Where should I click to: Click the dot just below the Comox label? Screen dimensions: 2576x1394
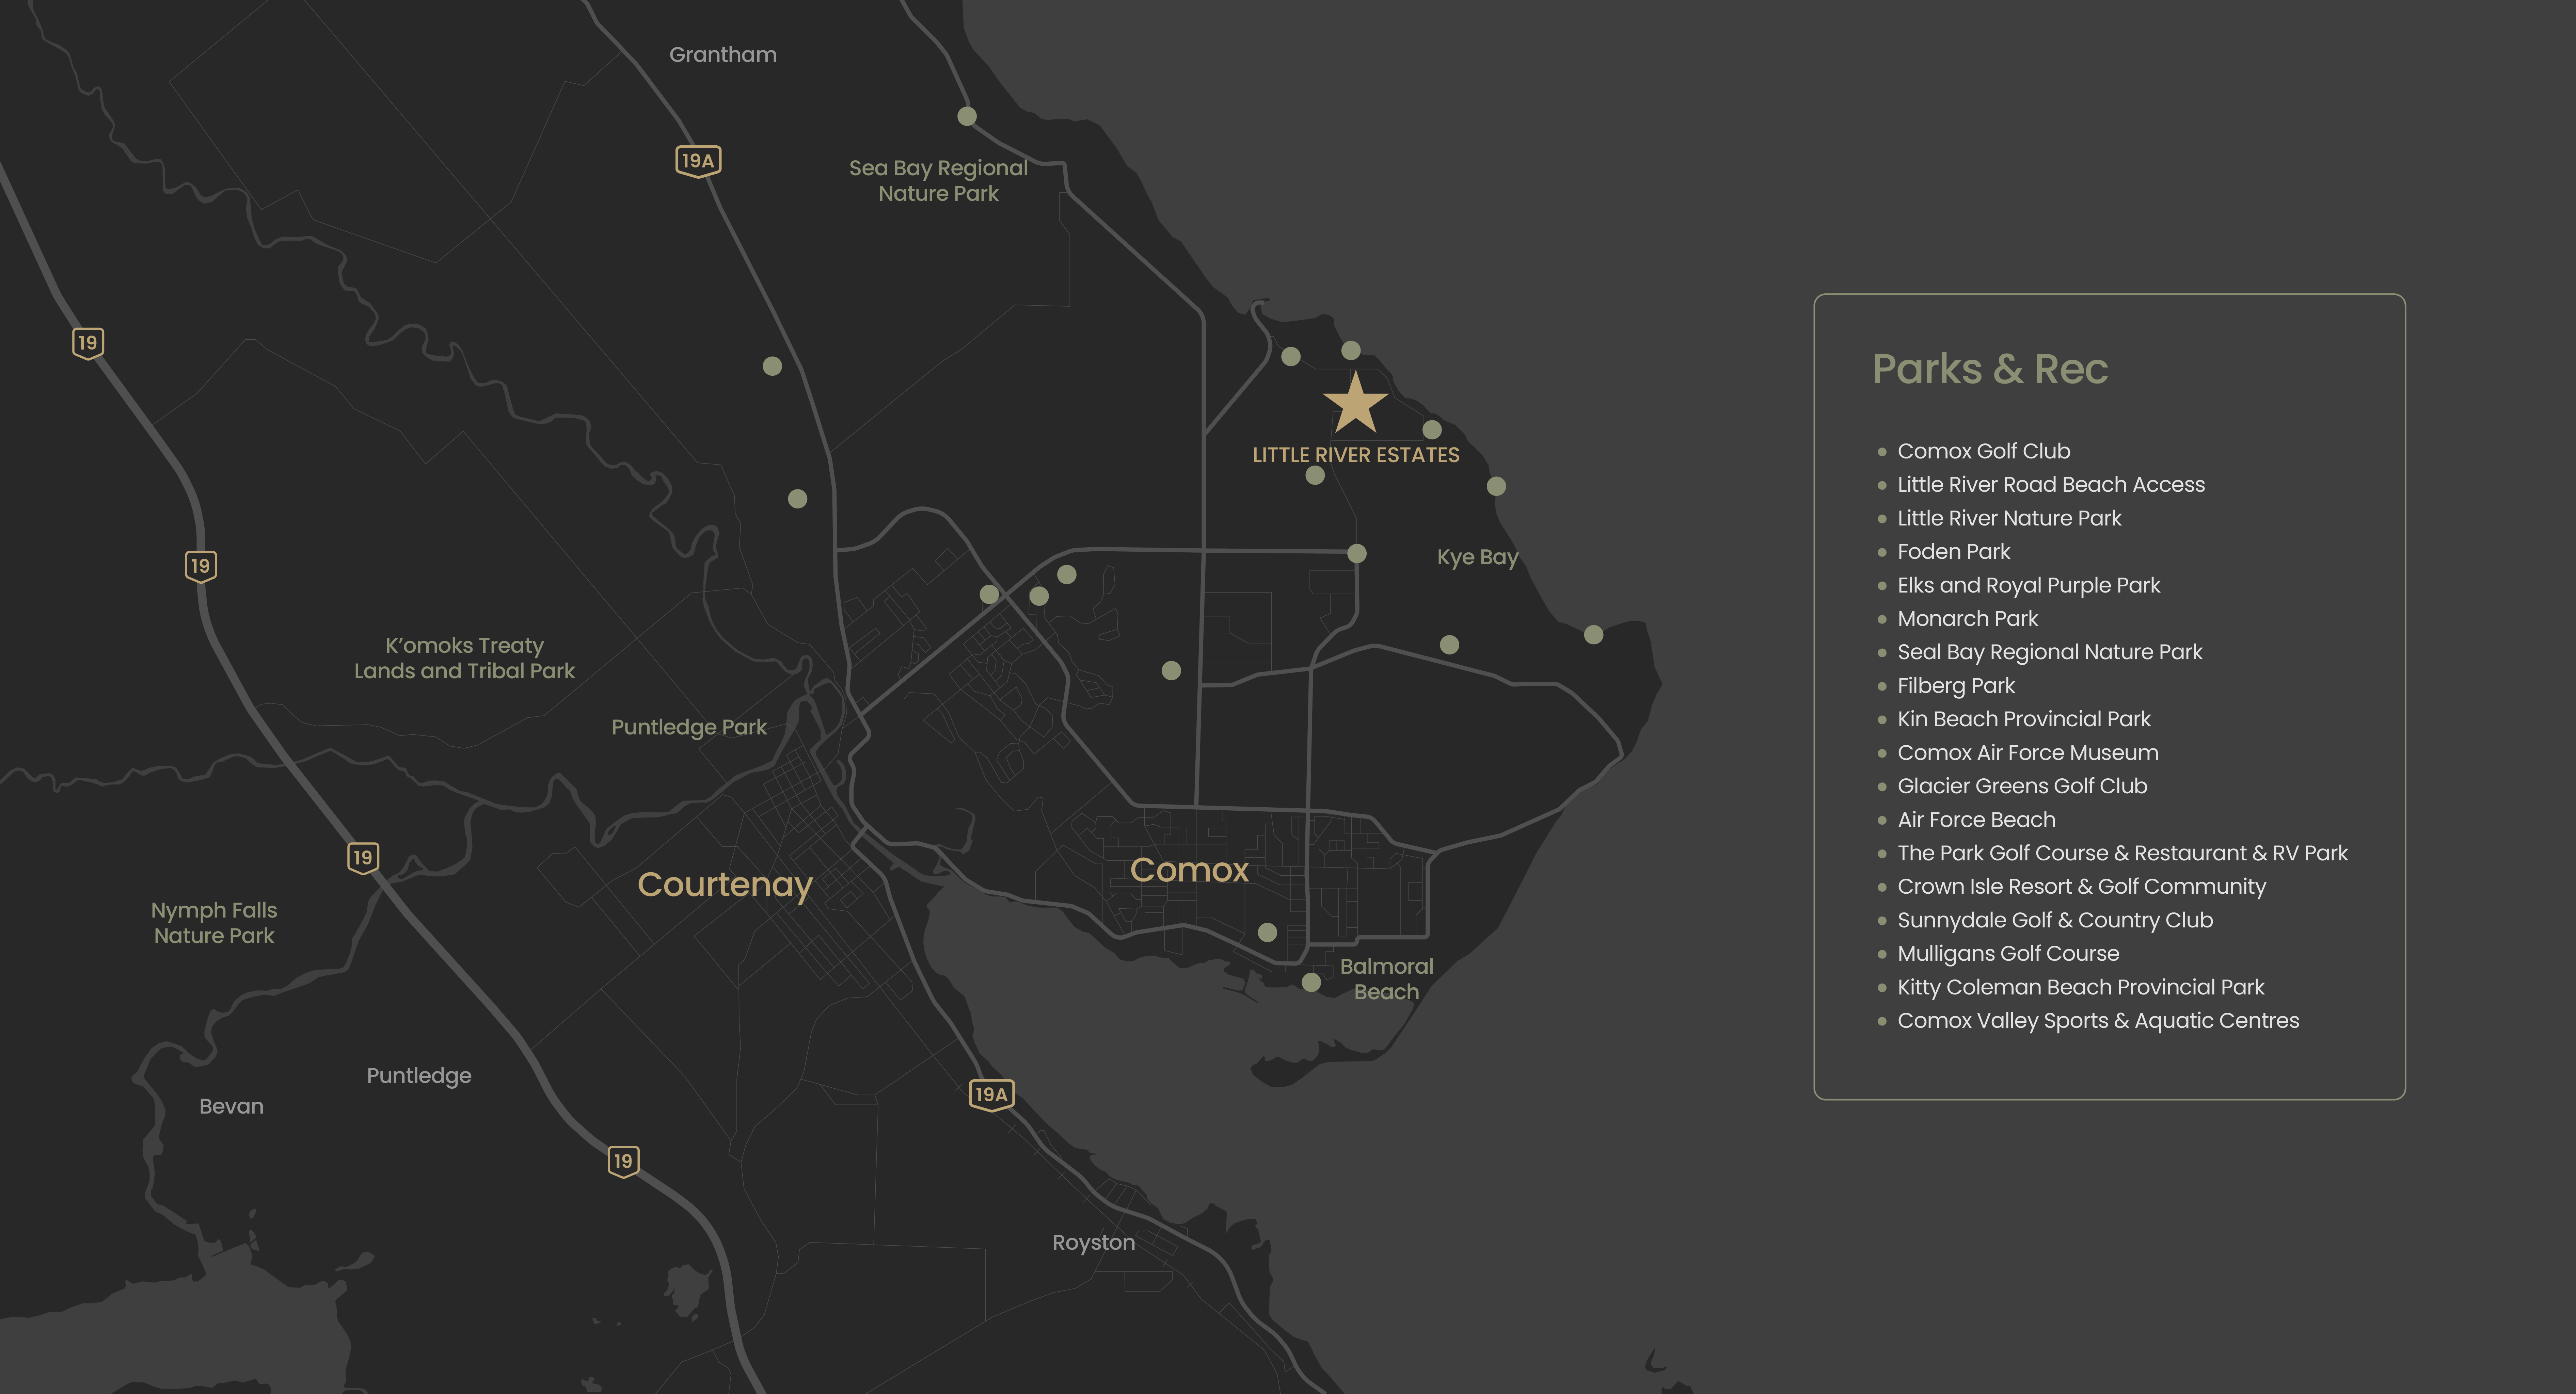[1267, 932]
